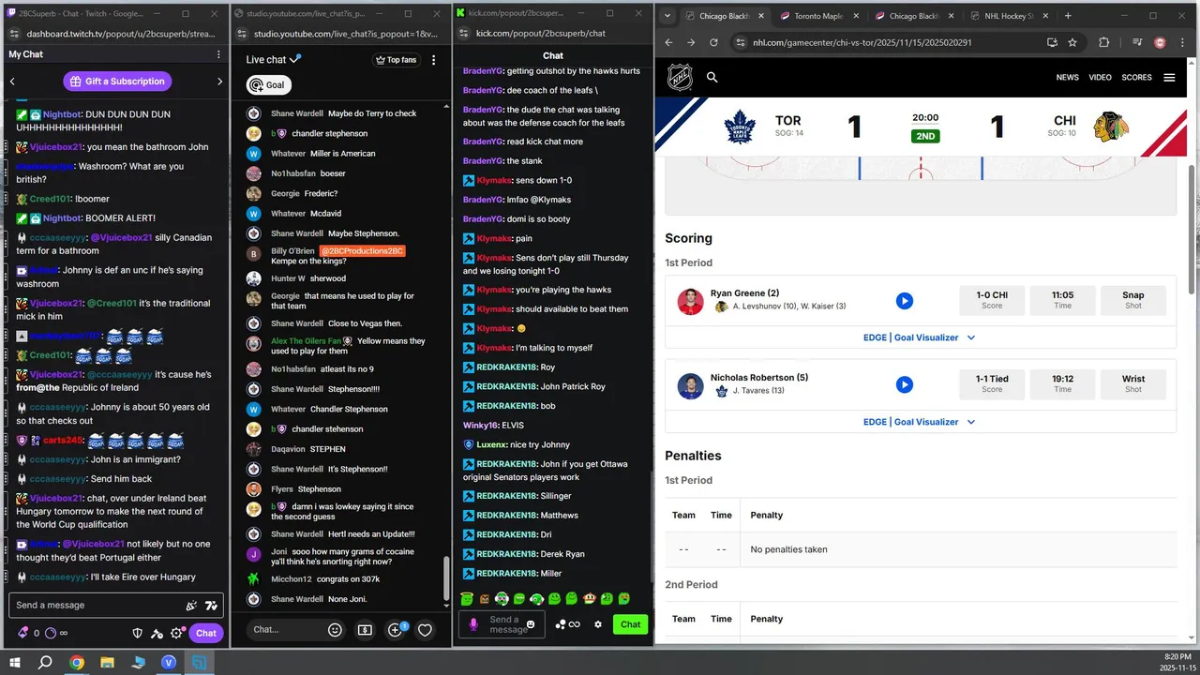Screen dimensions: 1200x675
Task: Open Top fans dropdown in YouTube chat
Action: 396,60
